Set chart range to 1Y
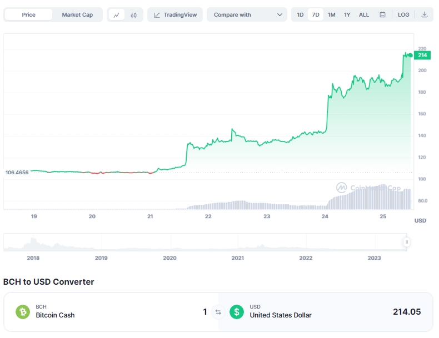Viewport: 439px width, 338px height. (347, 15)
